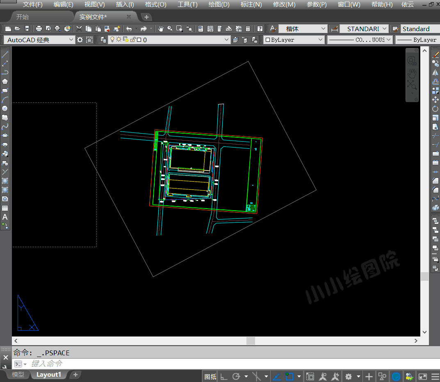Expand workspace switching gear arrow in status bar
The height and width of the screenshot is (382, 440).
click(x=358, y=376)
